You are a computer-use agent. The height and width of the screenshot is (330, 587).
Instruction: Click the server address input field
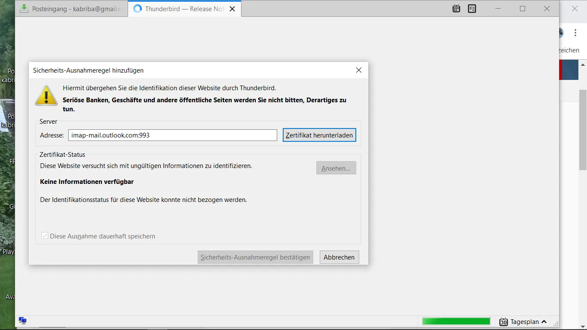pyautogui.click(x=173, y=135)
